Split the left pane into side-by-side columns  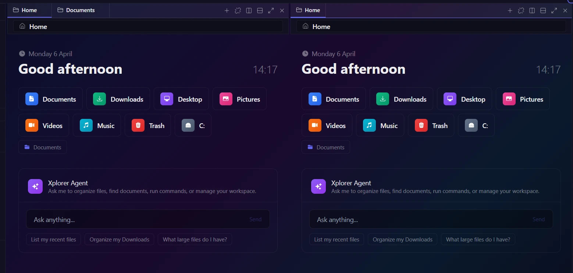249,11
